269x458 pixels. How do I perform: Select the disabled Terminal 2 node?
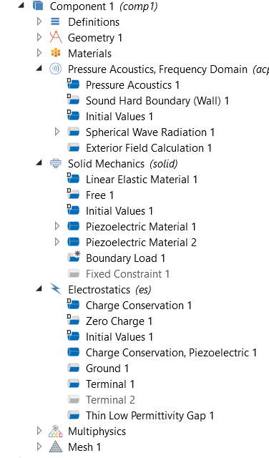[x=110, y=399]
